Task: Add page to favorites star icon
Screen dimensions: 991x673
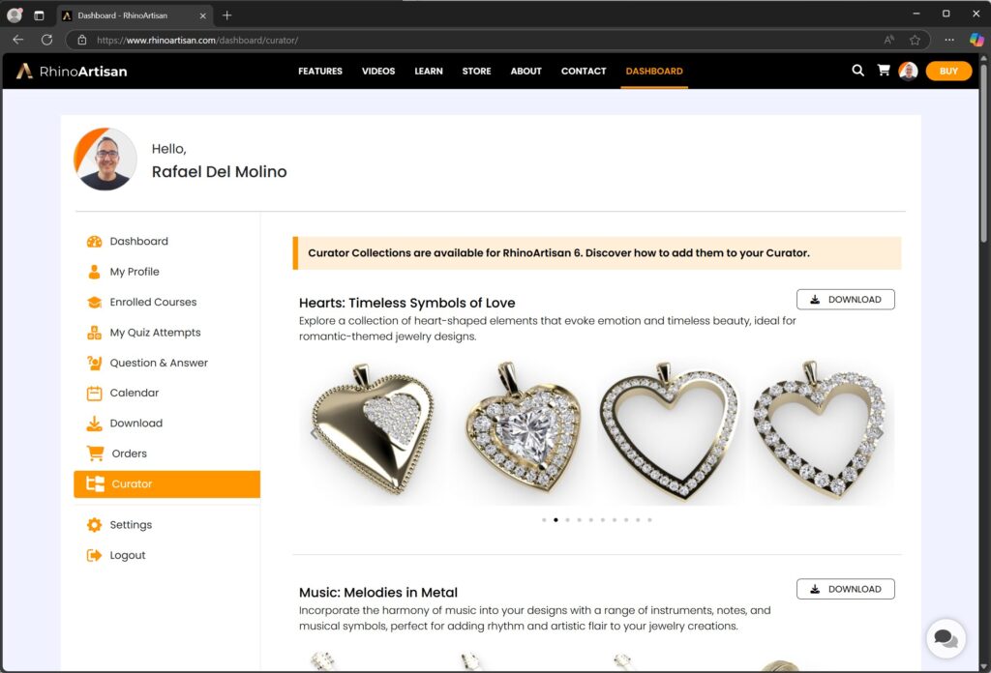Action: pyautogui.click(x=915, y=40)
